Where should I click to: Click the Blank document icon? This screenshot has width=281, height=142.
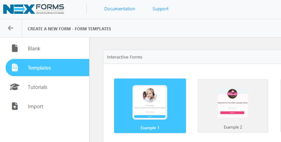click(x=15, y=48)
